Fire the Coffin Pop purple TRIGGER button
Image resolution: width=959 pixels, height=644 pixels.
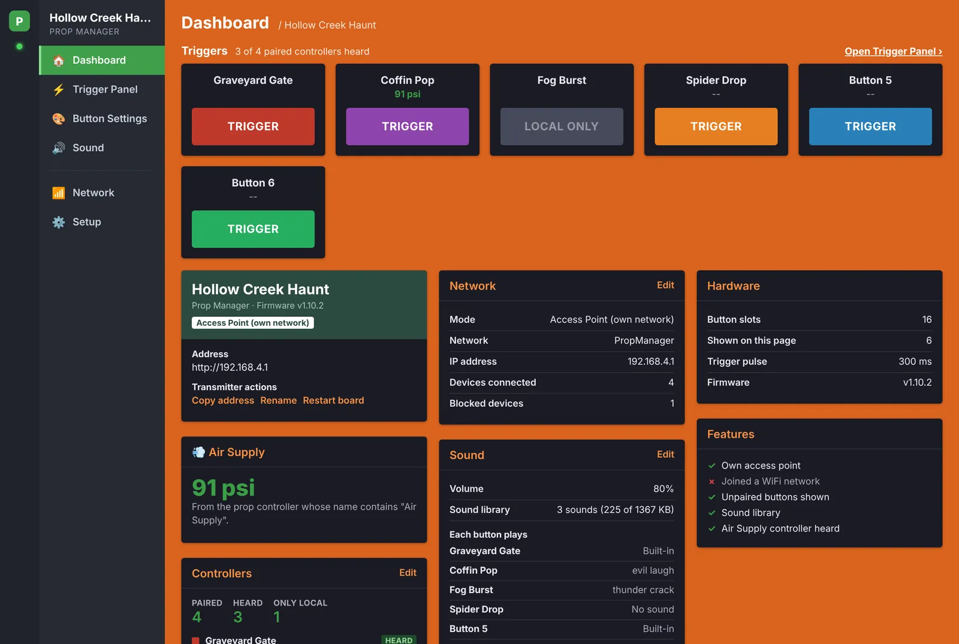[408, 126]
